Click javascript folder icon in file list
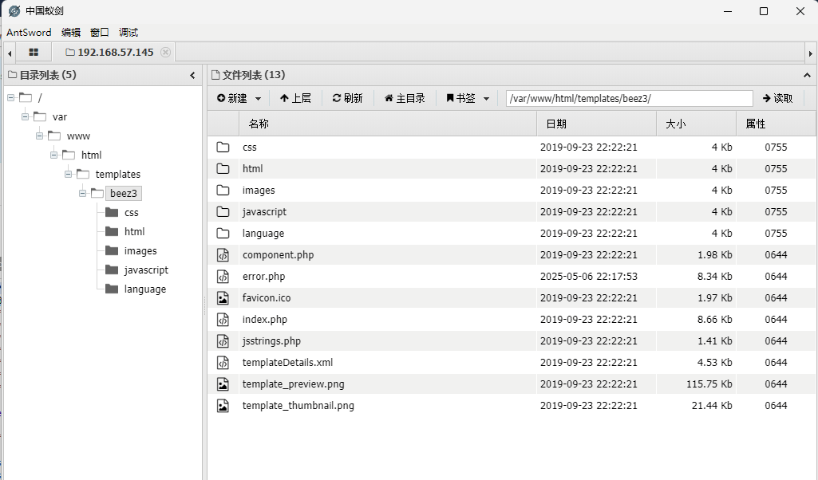 223,211
